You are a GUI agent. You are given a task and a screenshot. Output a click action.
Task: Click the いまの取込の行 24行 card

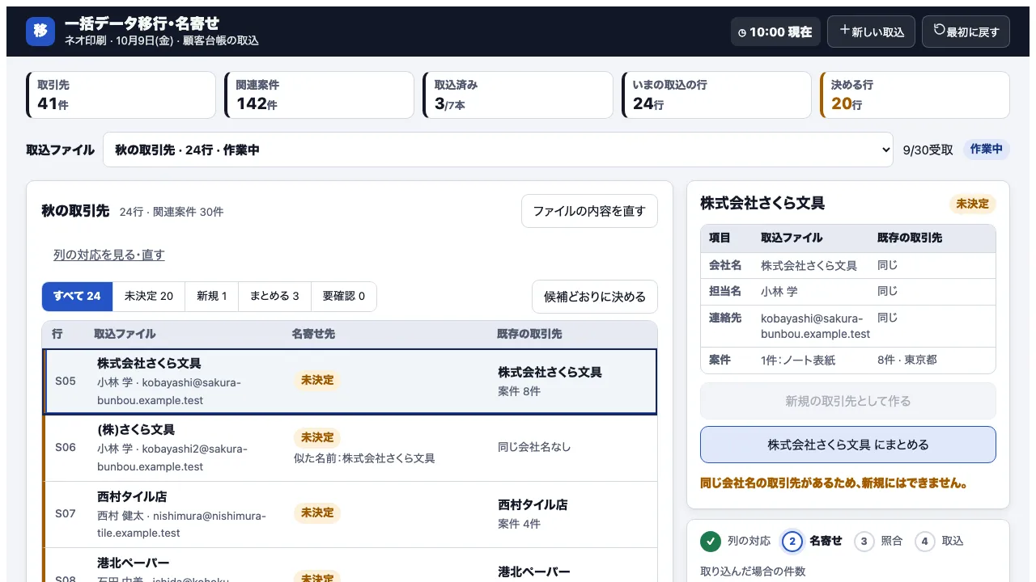[716, 95]
